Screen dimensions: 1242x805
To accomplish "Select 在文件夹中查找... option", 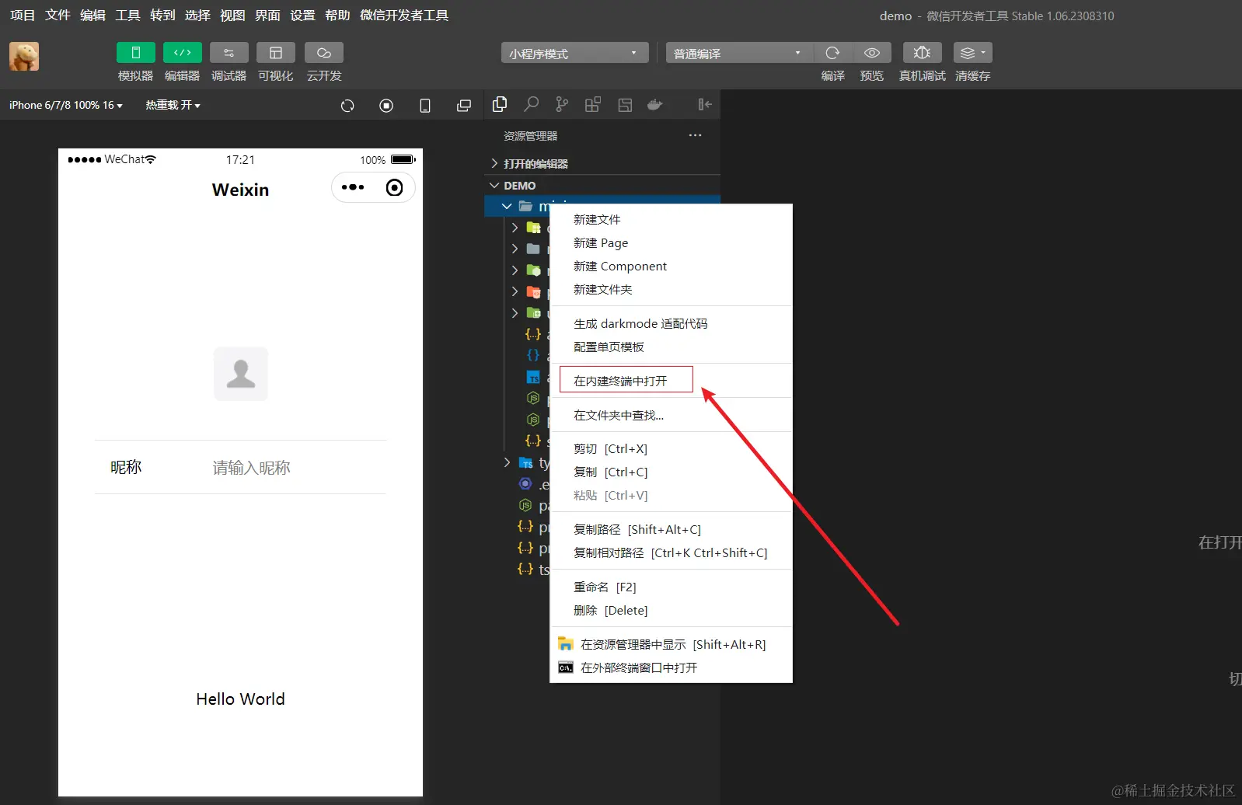I will point(671,416).
